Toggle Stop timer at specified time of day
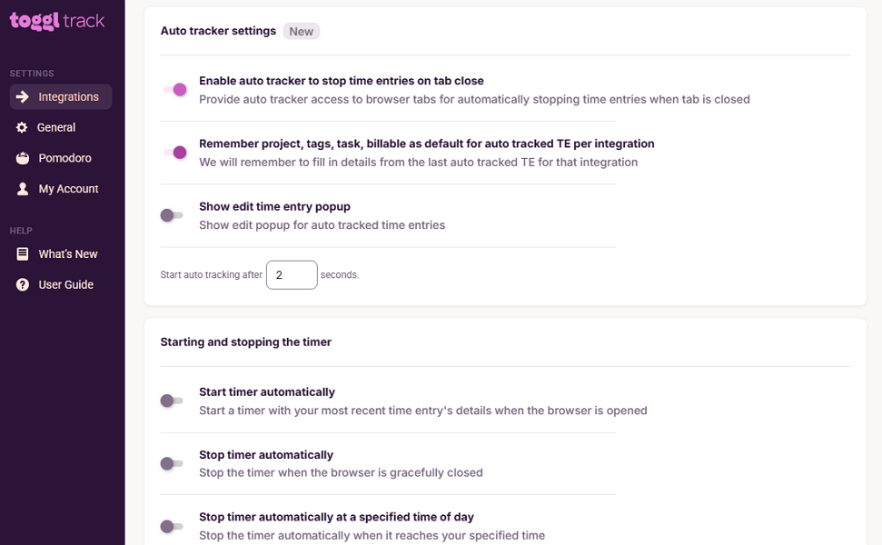Screen dimensions: 882x545 click(172, 527)
